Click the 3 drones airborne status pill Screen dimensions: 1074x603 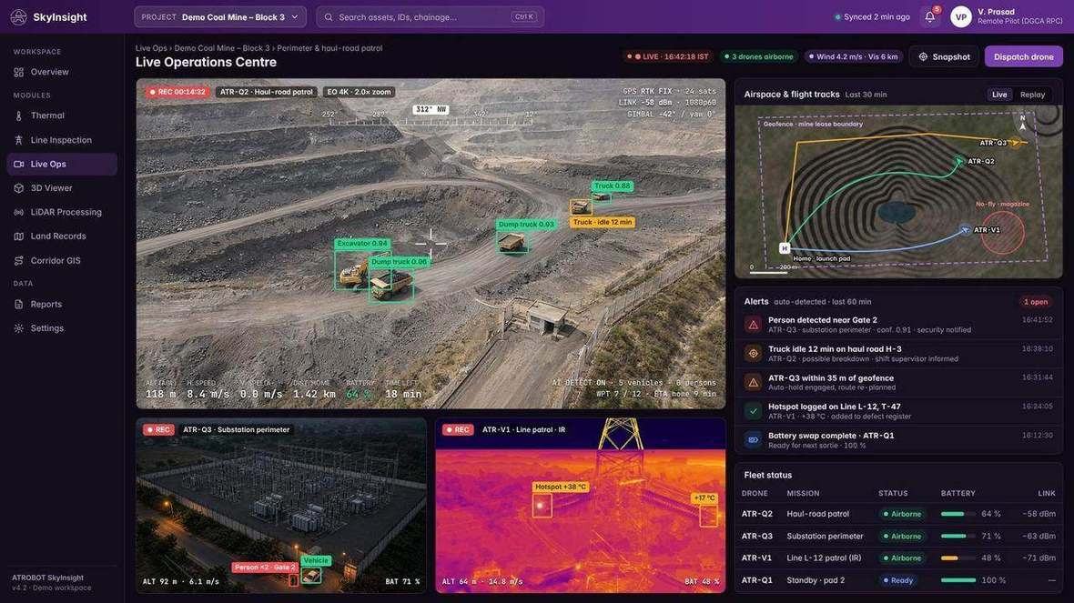759,56
